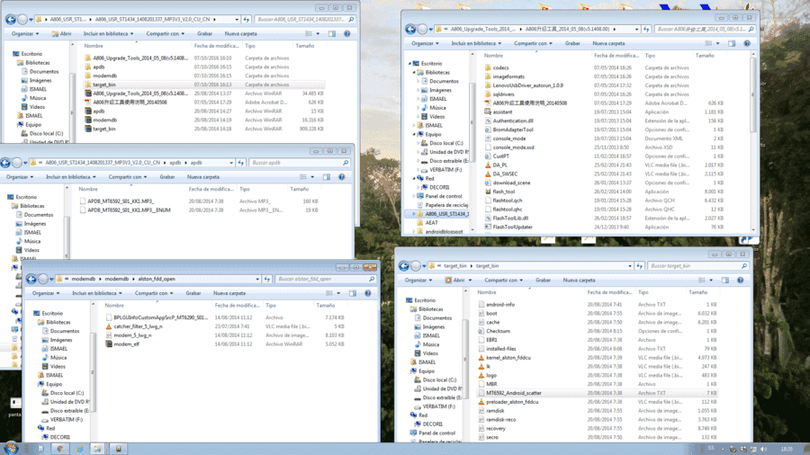Select Disco local (C:) in alston_fdd_open sidebar
The width and height of the screenshot is (810, 455).
coord(67,393)
